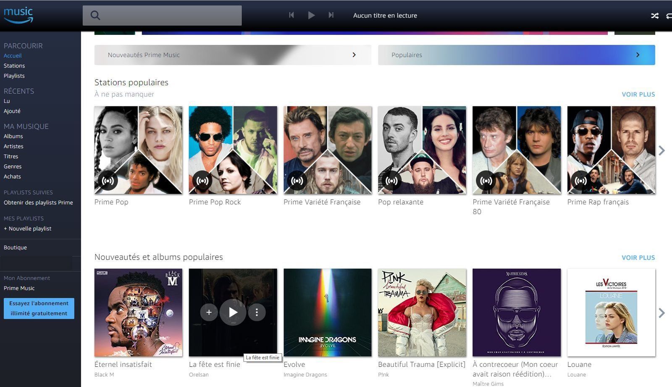Click Obtenir des playlists Prime
The height and width of the screenshot is (387, 672).
click(x=38, y=203)
